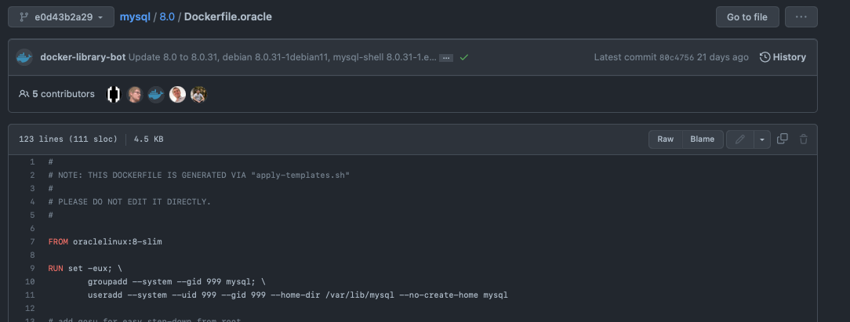
Task: Click the first contributor avatar
Action: pos(114,94)
